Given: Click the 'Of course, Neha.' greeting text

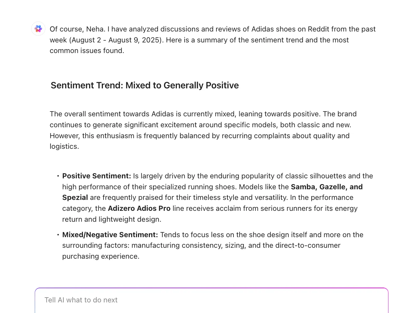Looking at the screenshot, I should click(78, 29).
